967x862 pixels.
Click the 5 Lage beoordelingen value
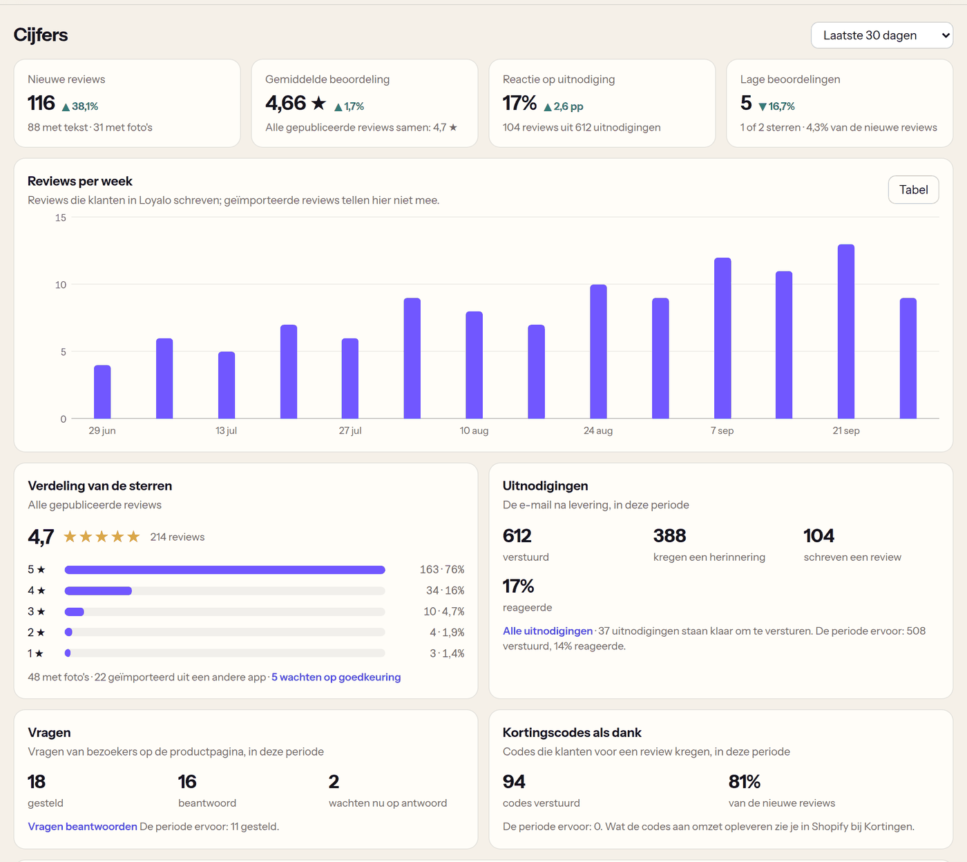click(x=746, y=103)
